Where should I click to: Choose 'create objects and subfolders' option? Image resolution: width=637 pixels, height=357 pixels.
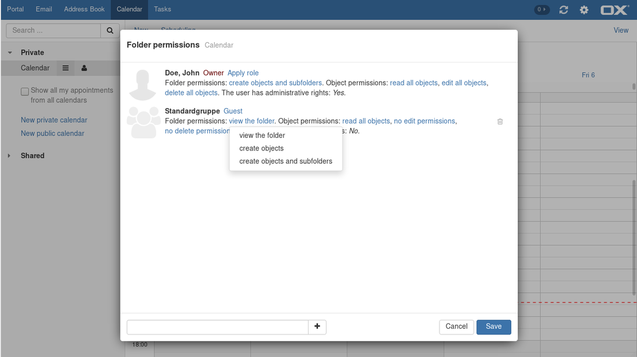coord(285,161)
